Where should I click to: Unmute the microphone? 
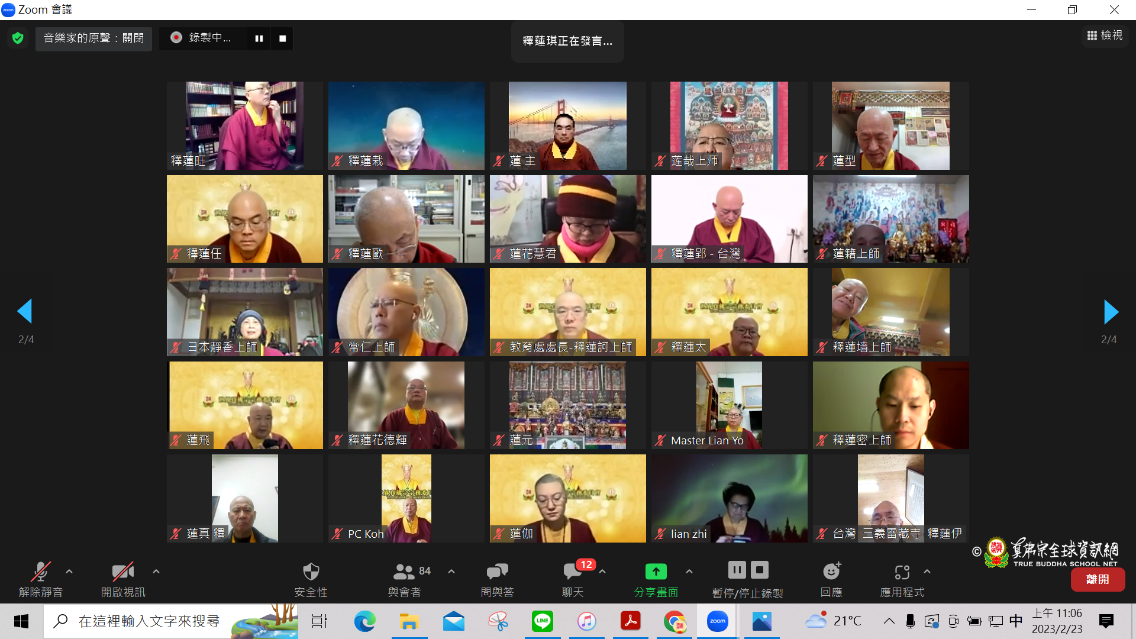40,572
